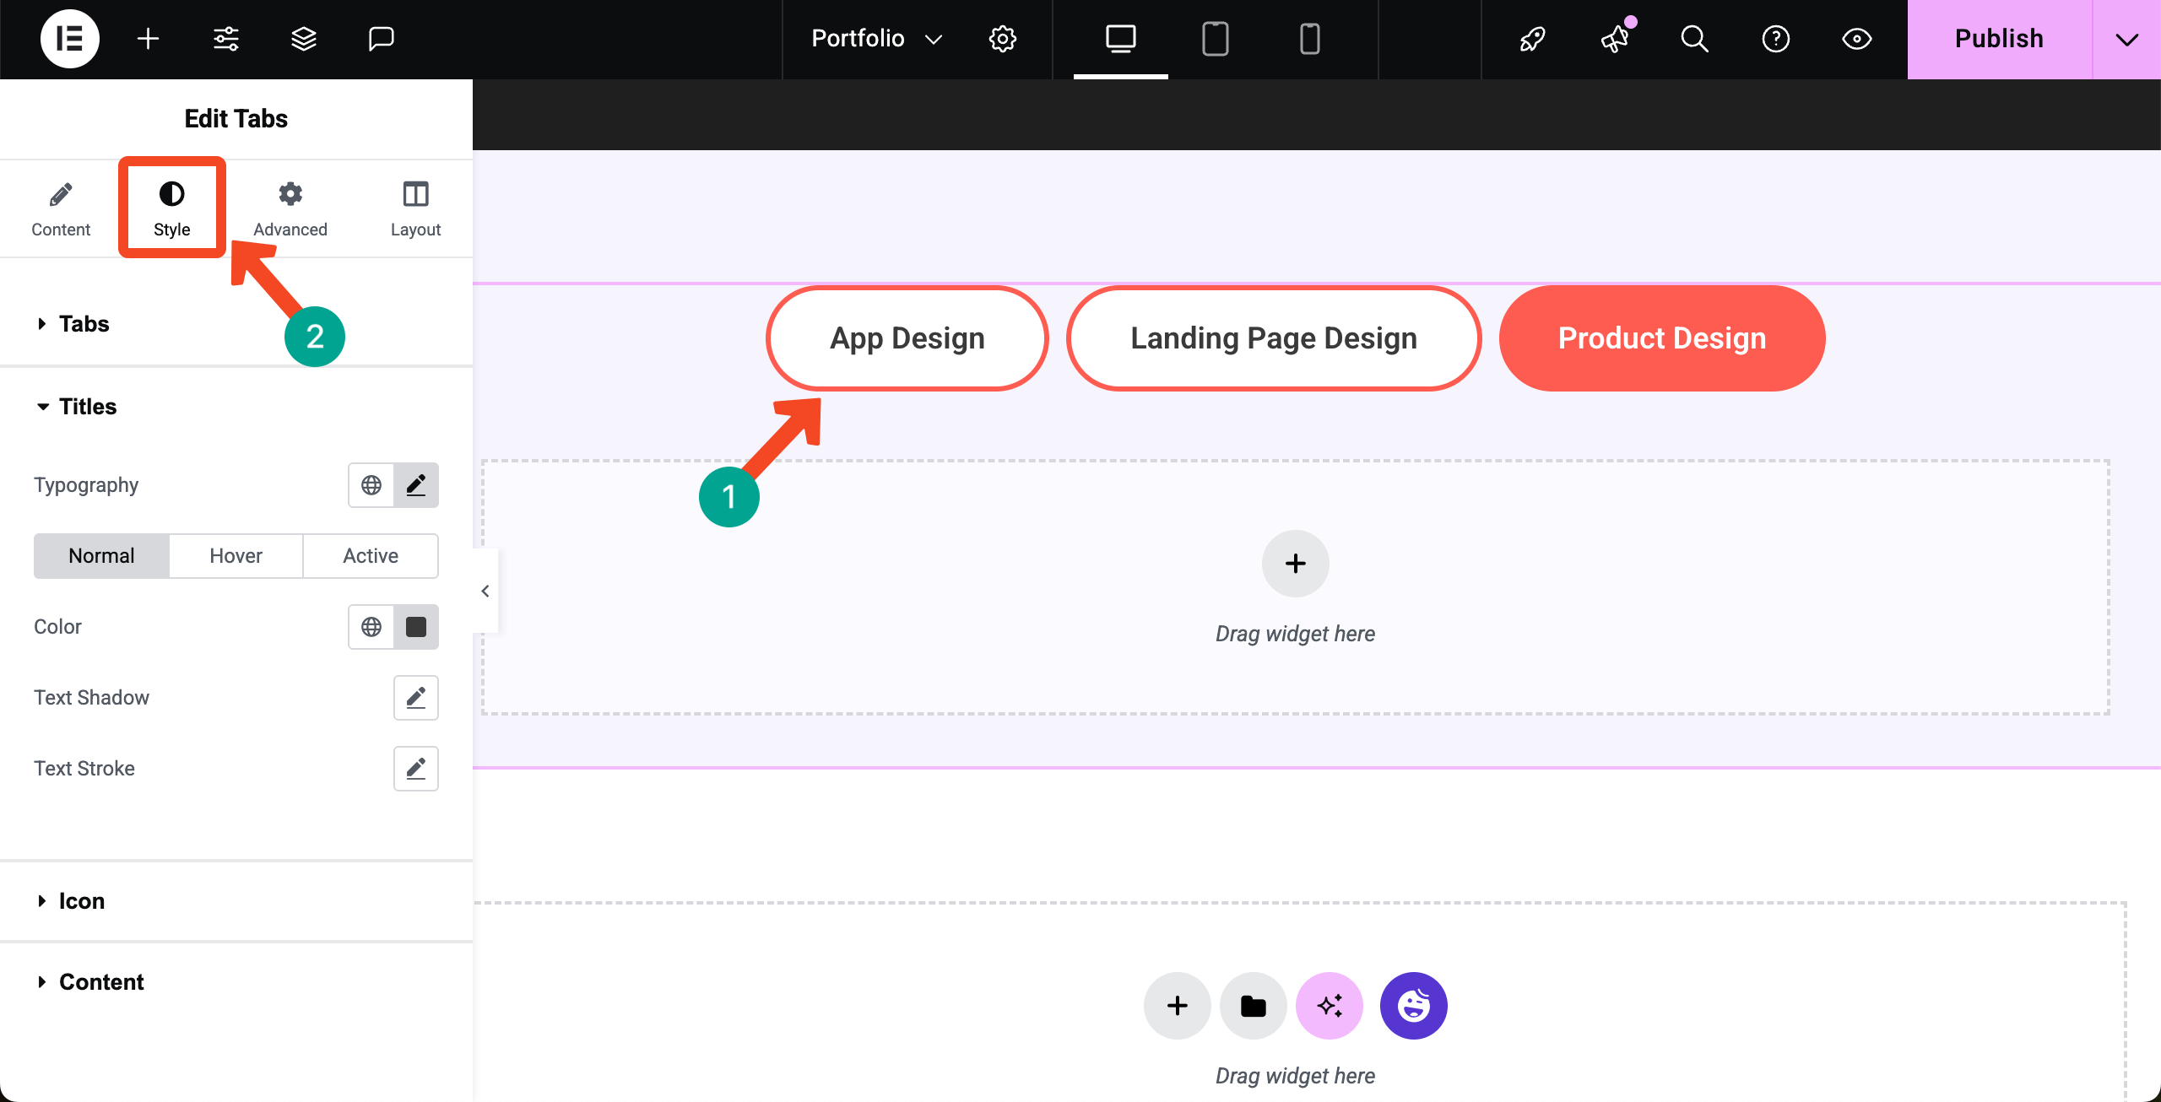Select the Landing Page Design tab
The image size is (2161, 1102).
coord(1274,338)
